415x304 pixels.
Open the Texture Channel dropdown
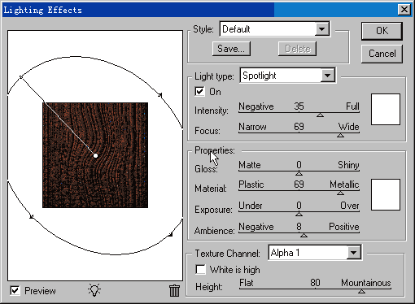(353, 253)
